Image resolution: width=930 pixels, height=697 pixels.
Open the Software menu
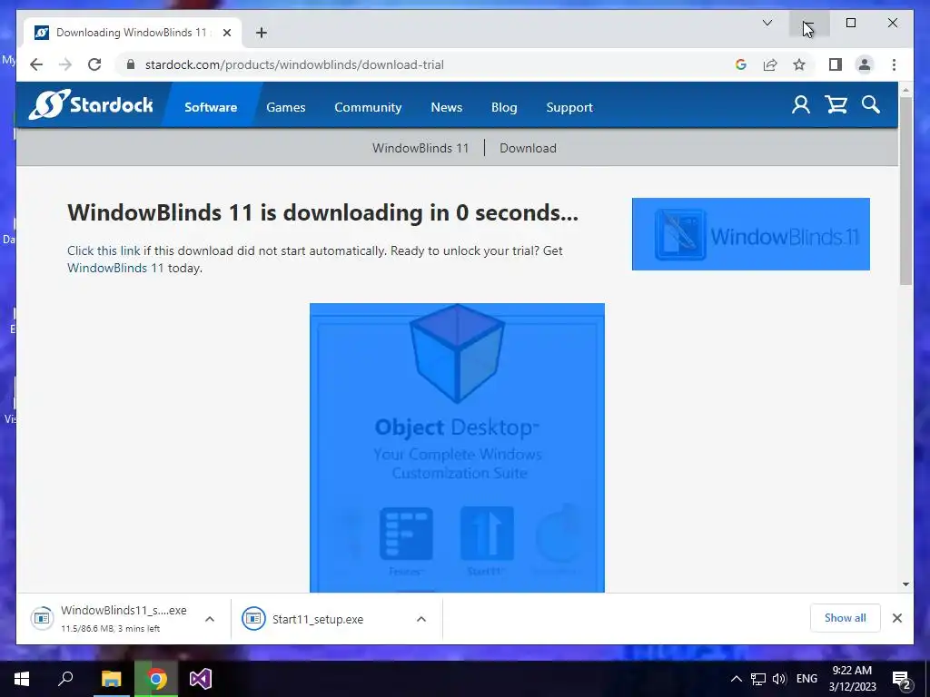[211, 107]
